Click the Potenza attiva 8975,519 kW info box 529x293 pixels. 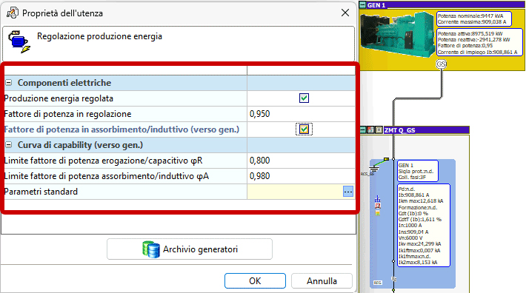(x=479, y=42)
